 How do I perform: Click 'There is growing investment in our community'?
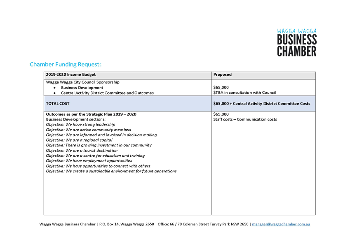click(108, 145)
